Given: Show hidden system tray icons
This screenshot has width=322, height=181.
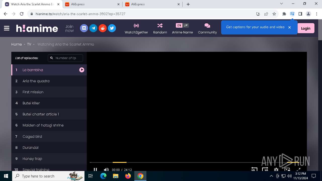Looking at the screenshot, I should point(271,176).
